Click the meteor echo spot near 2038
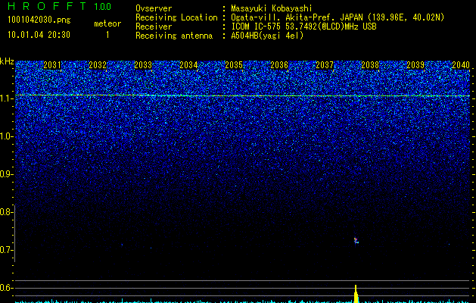Screen dimensions: 476x303 pyautogui.click(x=356, y=241)
